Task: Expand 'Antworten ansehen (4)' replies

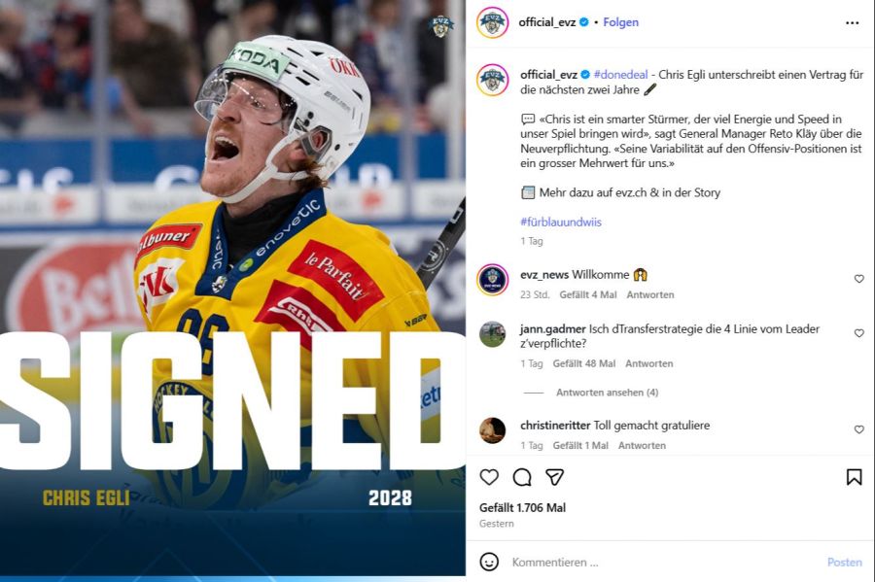Action: pyautogui.click(x=607, y=393)
